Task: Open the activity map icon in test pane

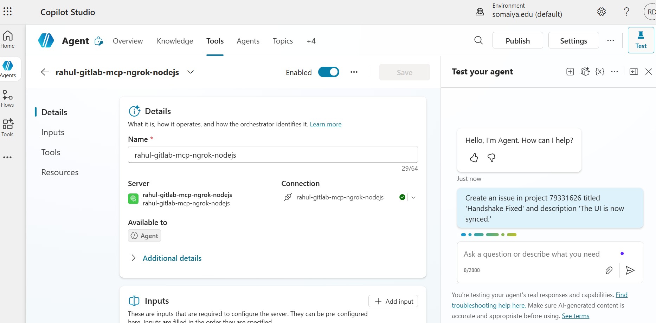Action: tap(585, 72)
